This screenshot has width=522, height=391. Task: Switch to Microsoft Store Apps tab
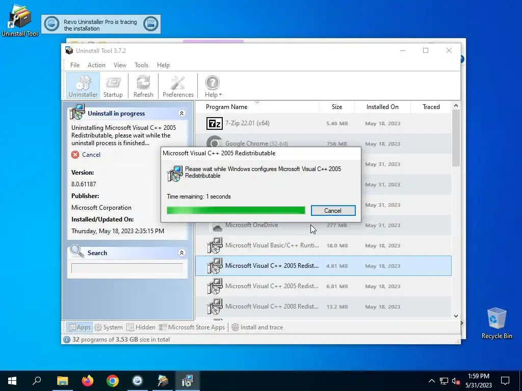(x=192, y=327)
